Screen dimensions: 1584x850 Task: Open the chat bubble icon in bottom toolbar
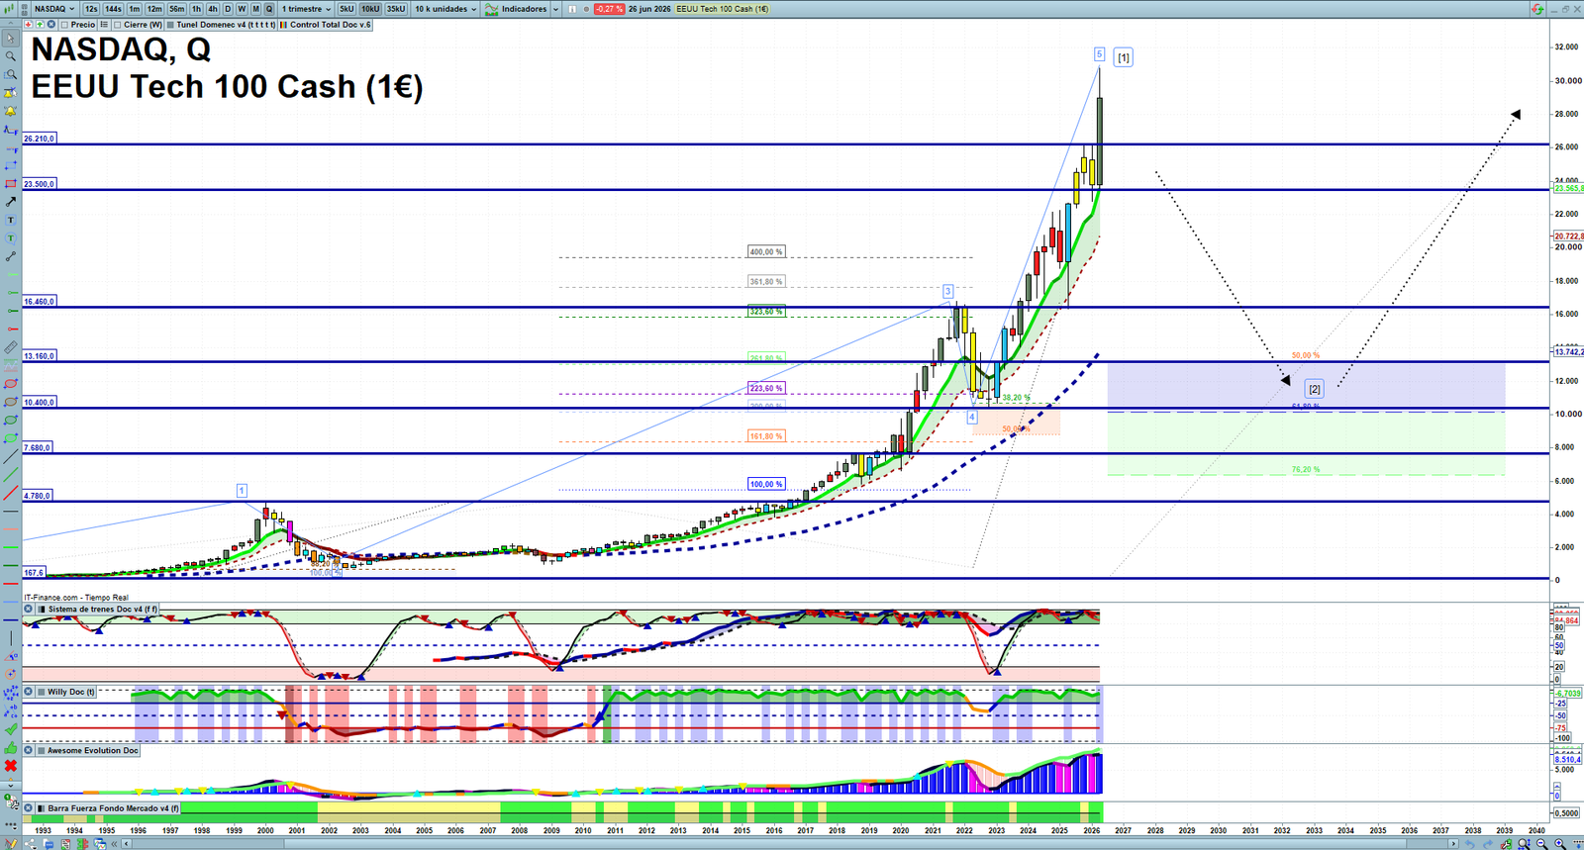pos(49,844)
